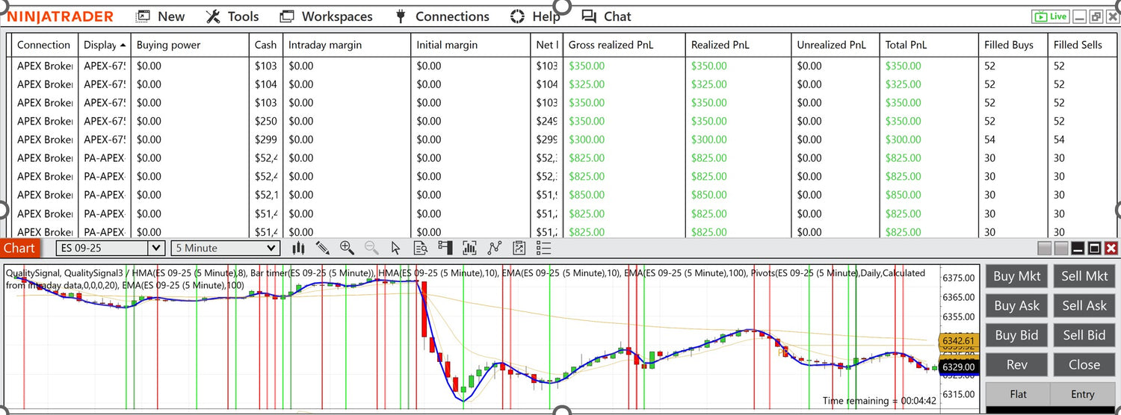Click the Connection column header
1121x415 pixels.
[x=44, y=45]
